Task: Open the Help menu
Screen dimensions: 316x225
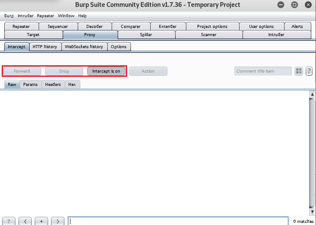Action: (x=82, y=16)
